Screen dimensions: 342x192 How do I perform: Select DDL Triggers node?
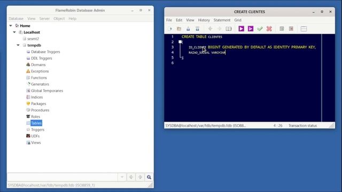(42, 58)
